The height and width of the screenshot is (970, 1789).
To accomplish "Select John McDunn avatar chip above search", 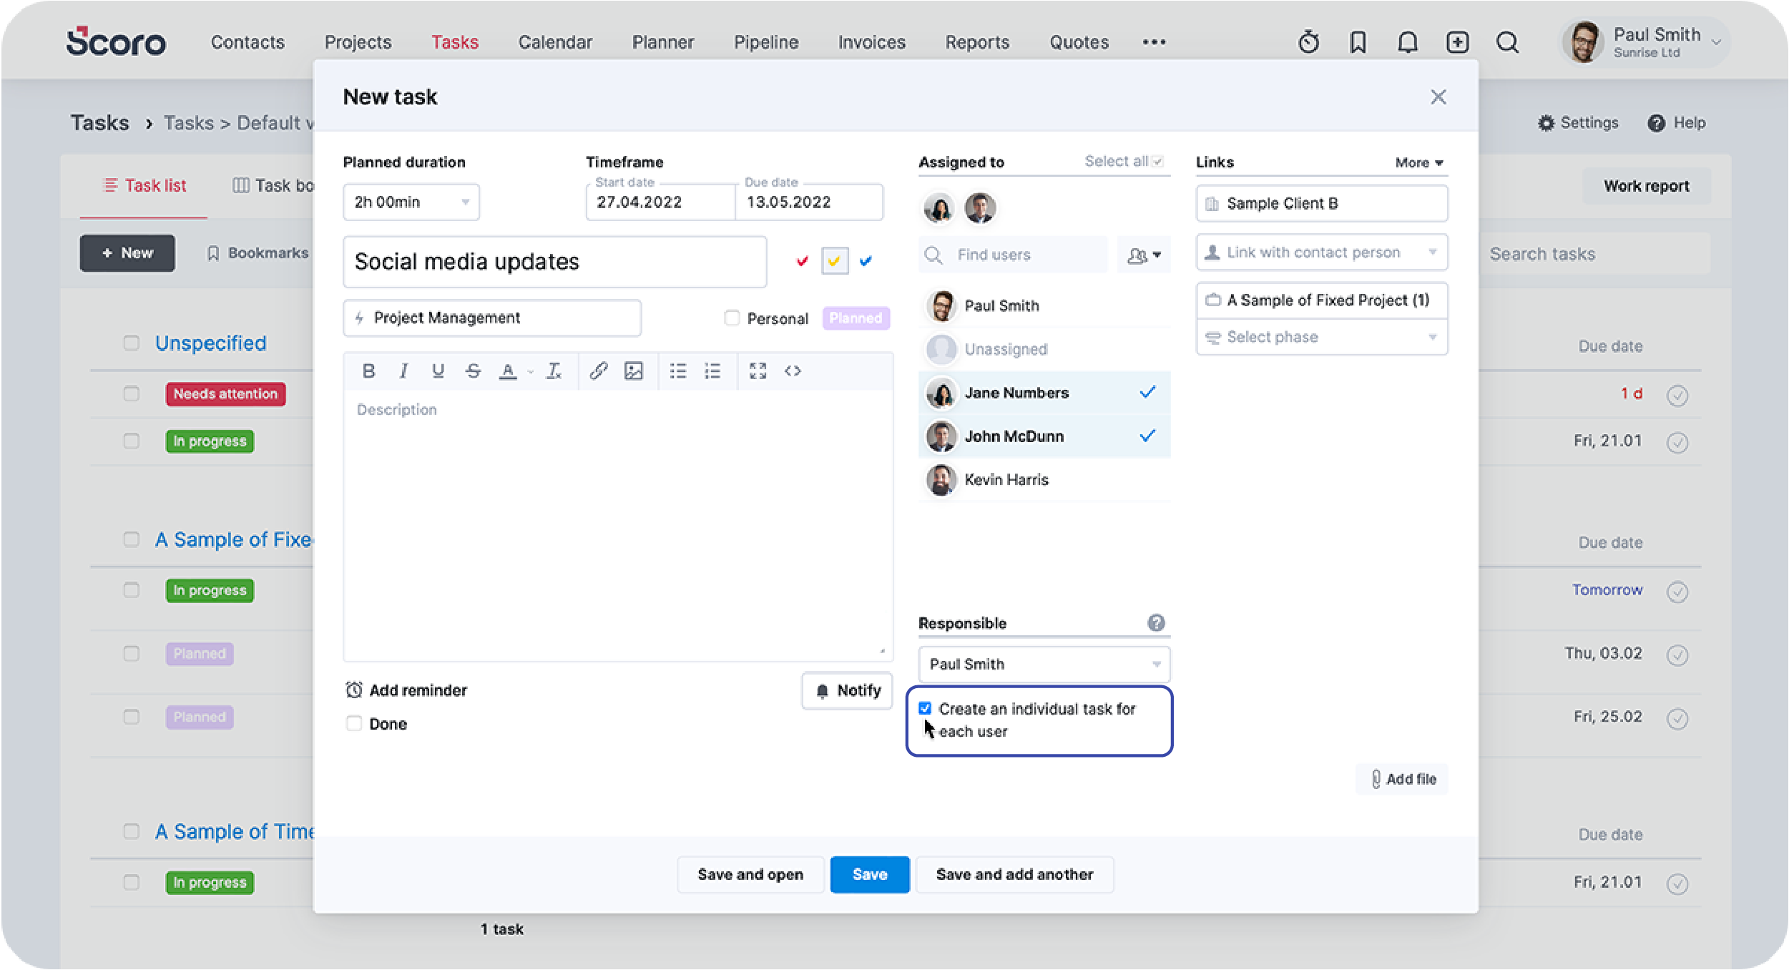I will point(980,208).
